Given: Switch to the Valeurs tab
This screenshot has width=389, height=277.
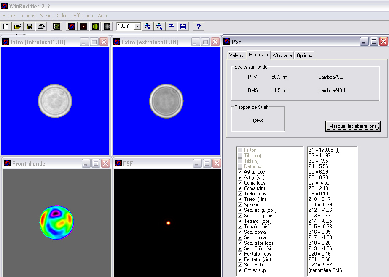Looking at the screenshot, I should coord(236,55).
